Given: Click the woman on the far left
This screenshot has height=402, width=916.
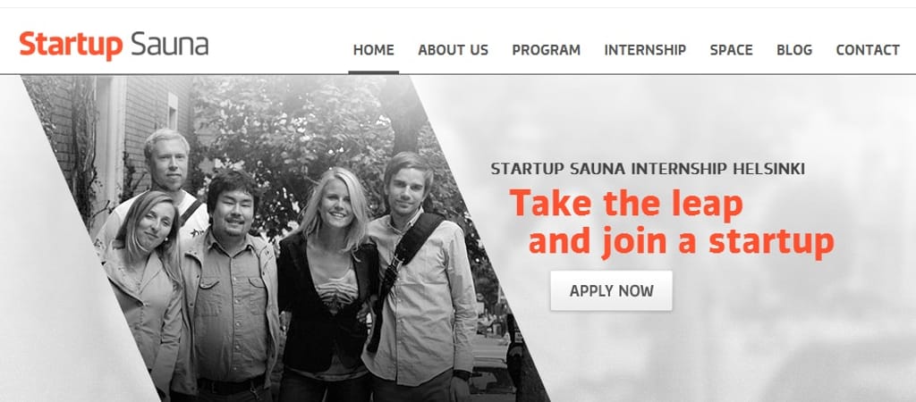Looking at the screenshot, I should (x=143, y=292).
